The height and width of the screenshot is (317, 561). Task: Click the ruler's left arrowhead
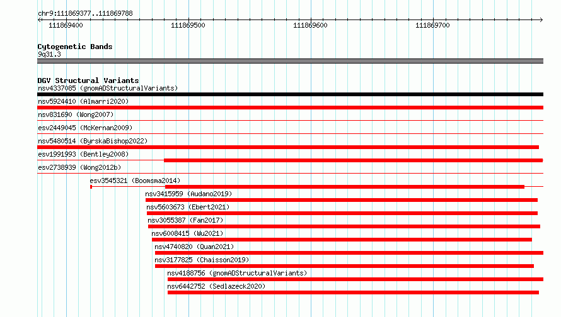click(39, 19)
